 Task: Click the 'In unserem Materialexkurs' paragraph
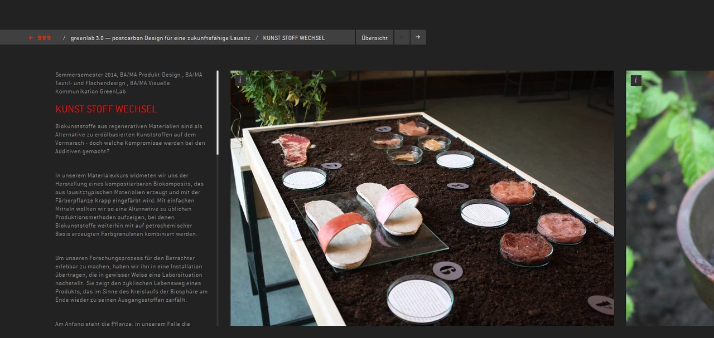(x=130, y=205)
